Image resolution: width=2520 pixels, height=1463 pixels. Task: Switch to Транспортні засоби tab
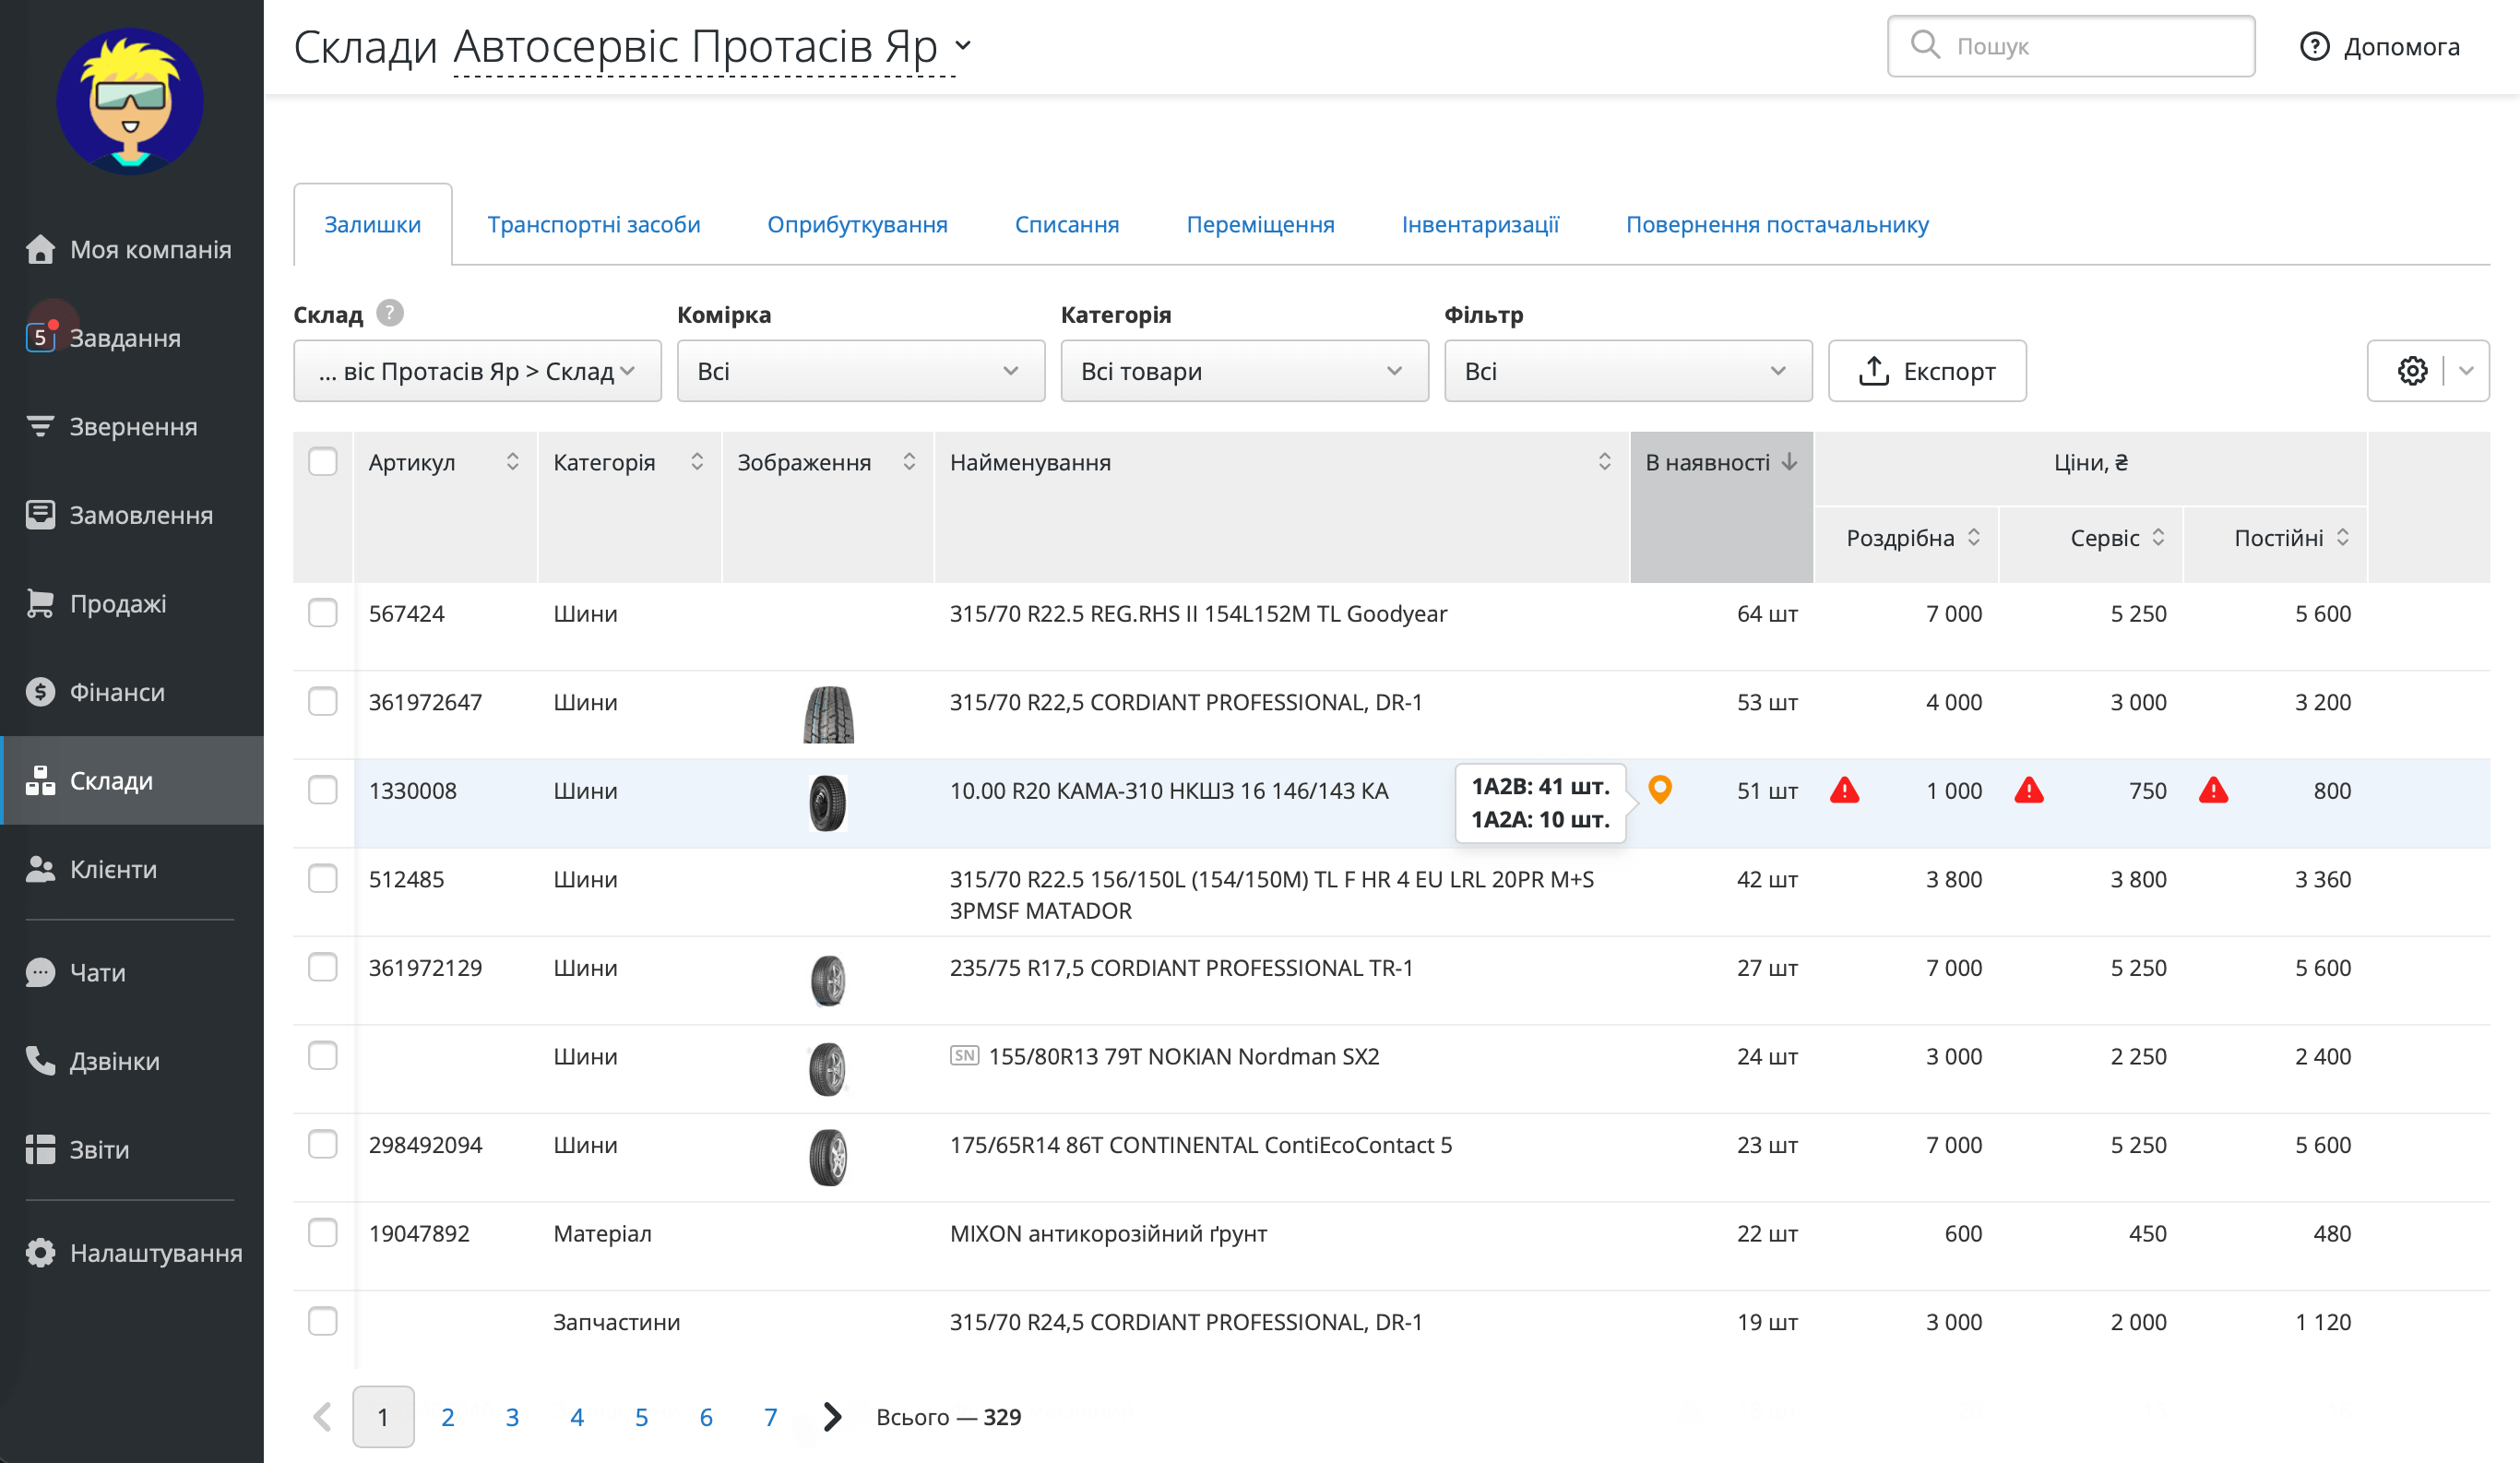594,224
